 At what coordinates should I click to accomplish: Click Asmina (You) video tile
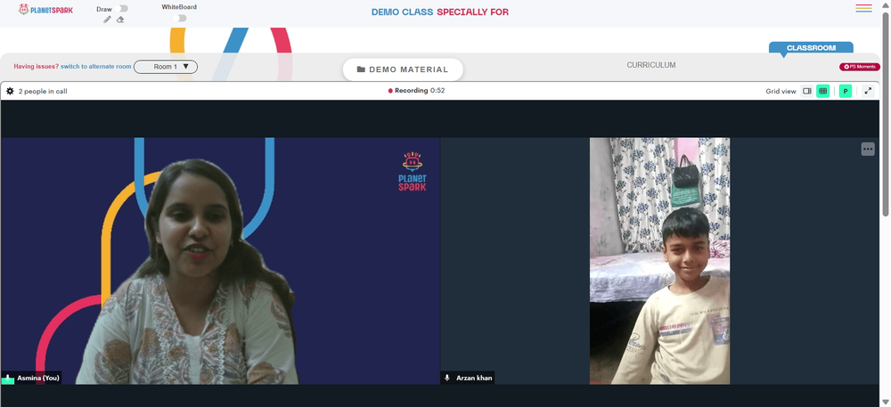(220, 261)
